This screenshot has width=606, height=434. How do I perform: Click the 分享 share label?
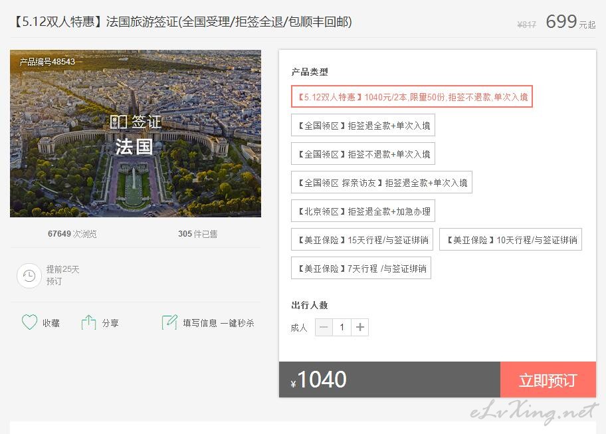tap(110, 323)
